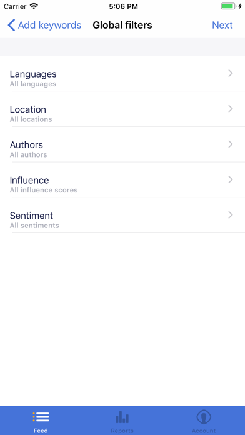The height and width of the screenshot is (435, 245).
Task: Open the Account profile icon
Action: click(x=204, y=417)
